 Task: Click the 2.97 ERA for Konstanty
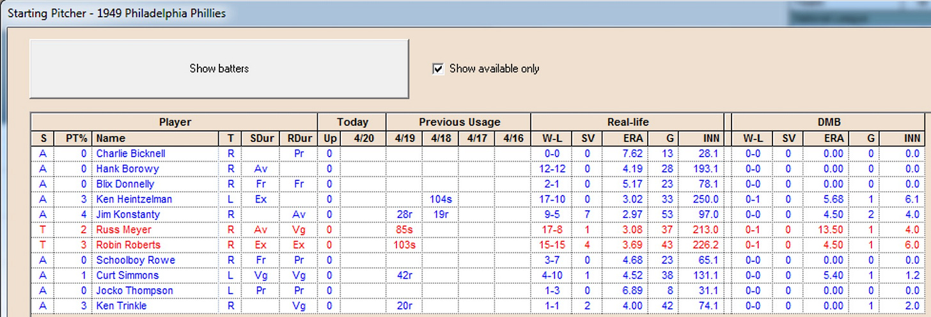coord(634,215)
